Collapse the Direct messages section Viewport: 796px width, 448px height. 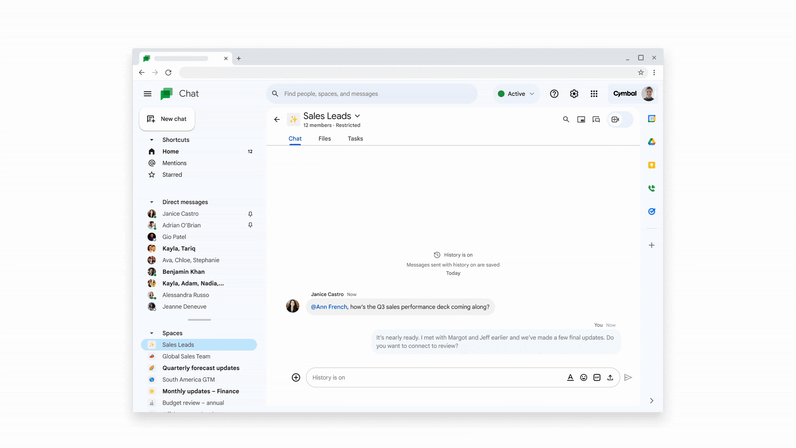(152, 202)
